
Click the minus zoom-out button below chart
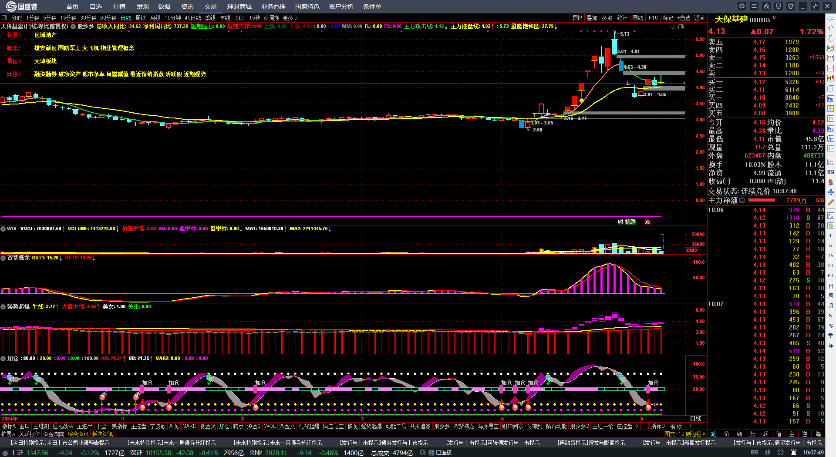pyautogui.click(x=701, y=426)
